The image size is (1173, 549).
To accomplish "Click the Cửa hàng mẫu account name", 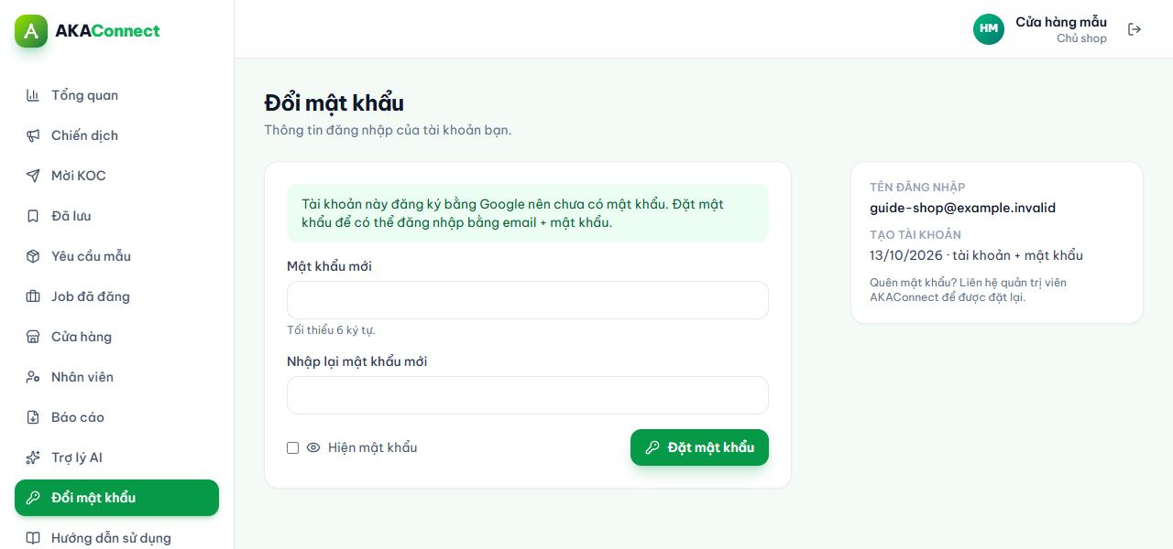I will tap(1061, 22).
